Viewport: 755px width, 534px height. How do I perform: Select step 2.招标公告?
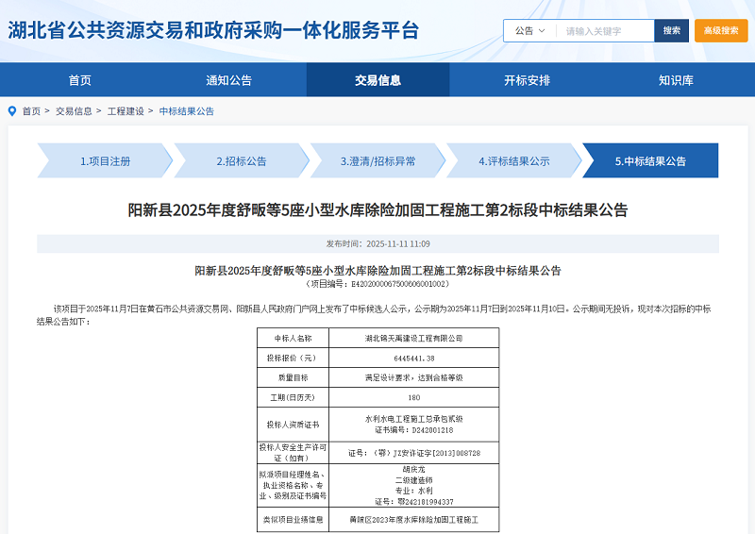coord(242,160)
